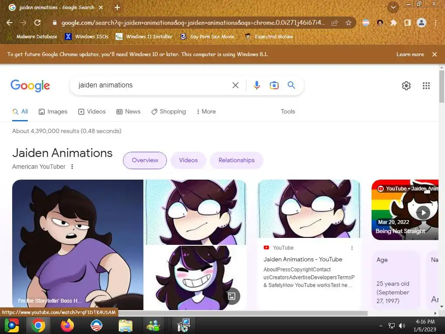
Task: Open the large Jaiden image in purple shirt
Action: point(78,244)
